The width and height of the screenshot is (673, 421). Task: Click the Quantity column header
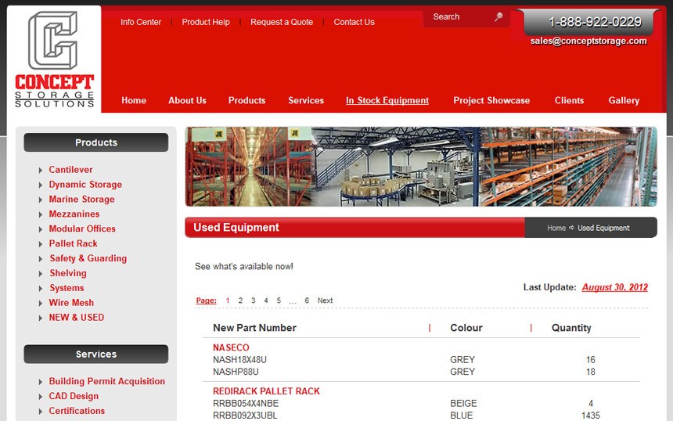tap(571, 328)
